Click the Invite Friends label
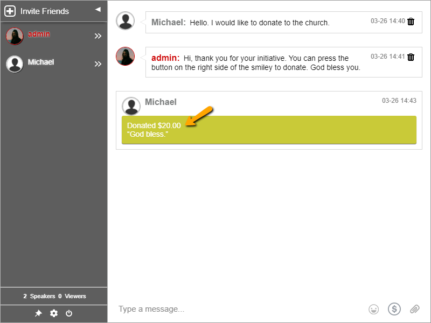This screenshot has height=323, width=431. click(x=45, y=11)
